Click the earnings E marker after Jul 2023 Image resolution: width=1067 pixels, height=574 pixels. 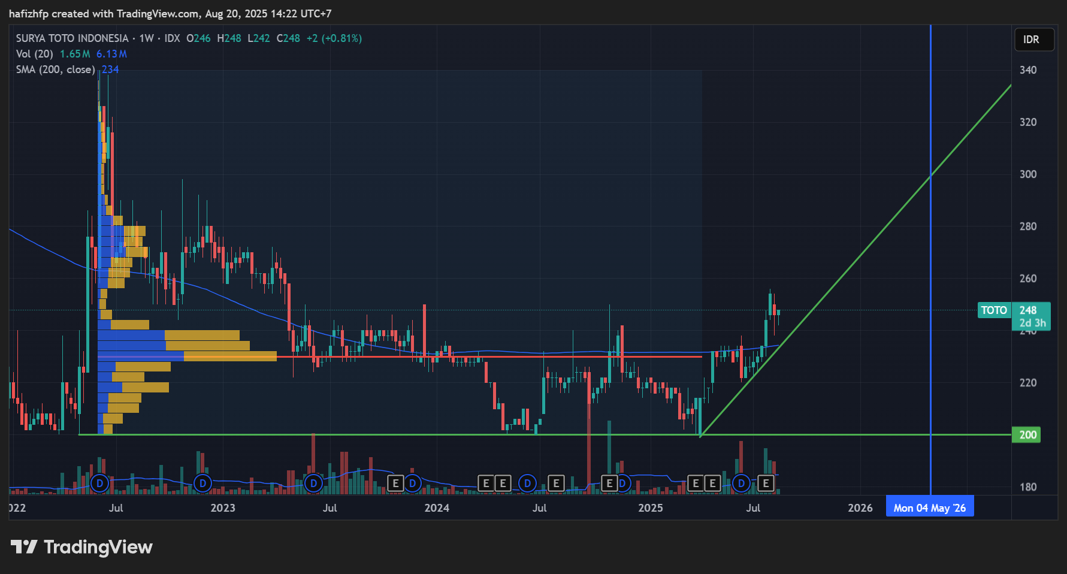(395, 483)
